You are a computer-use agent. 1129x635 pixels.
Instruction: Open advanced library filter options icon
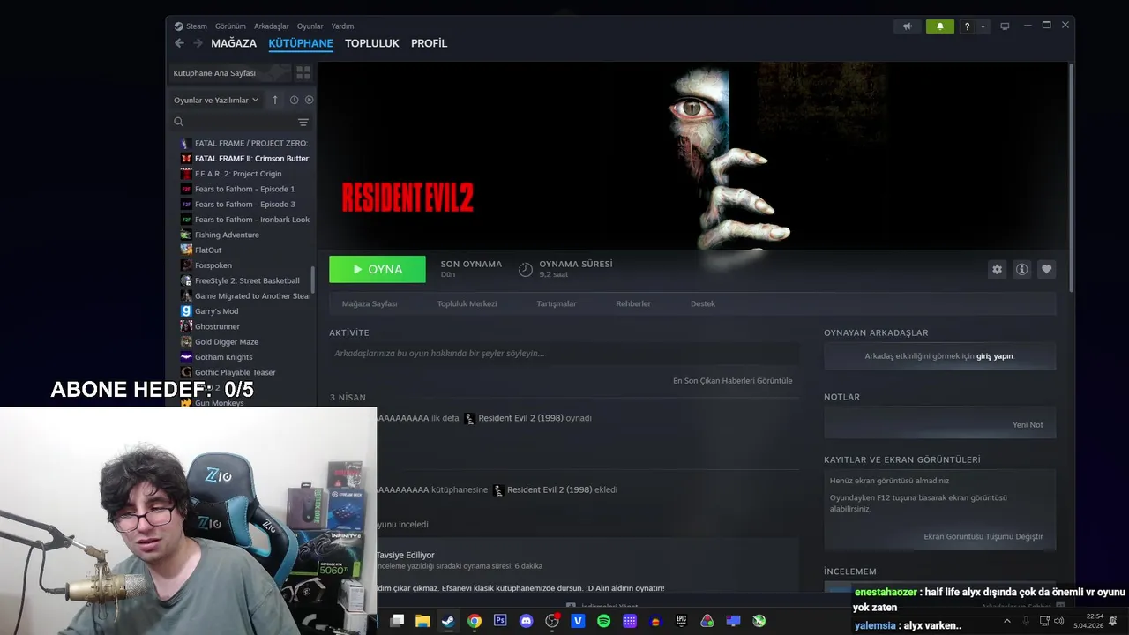pyautogui.click(x=303, y=122)
